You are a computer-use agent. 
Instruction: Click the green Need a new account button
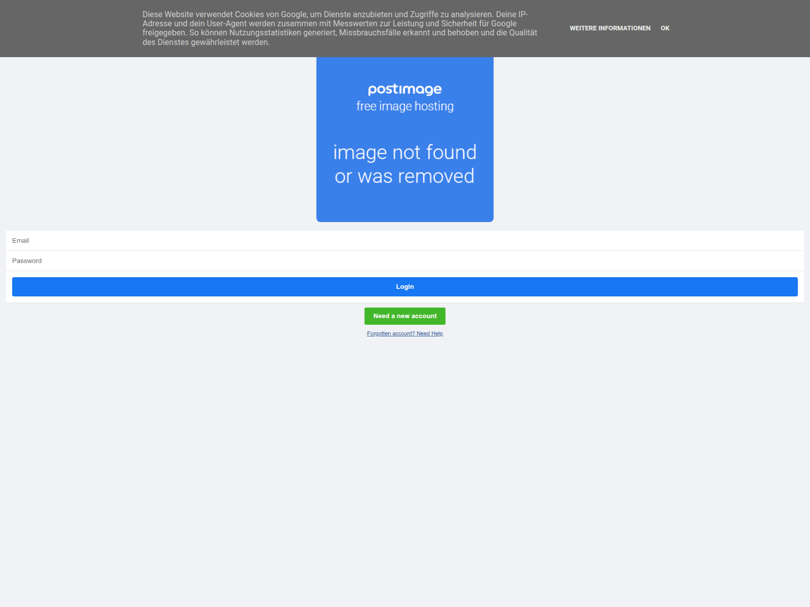click(x=405, y=316)
